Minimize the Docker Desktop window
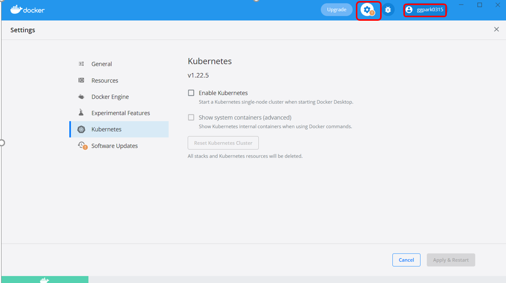 click(x=461, y=5)
